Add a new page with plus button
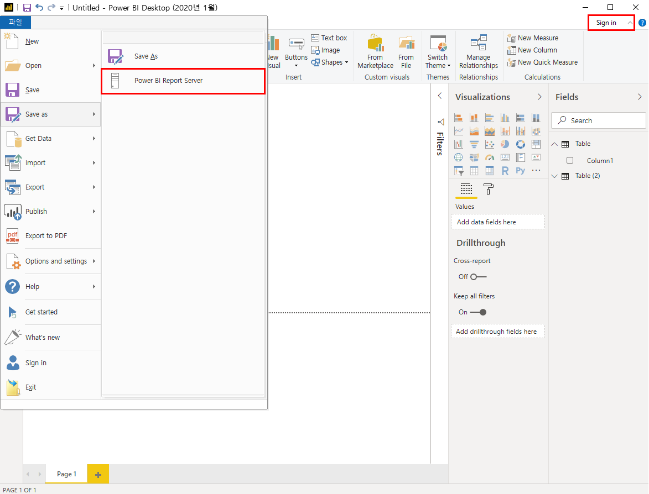 [98, 474]
